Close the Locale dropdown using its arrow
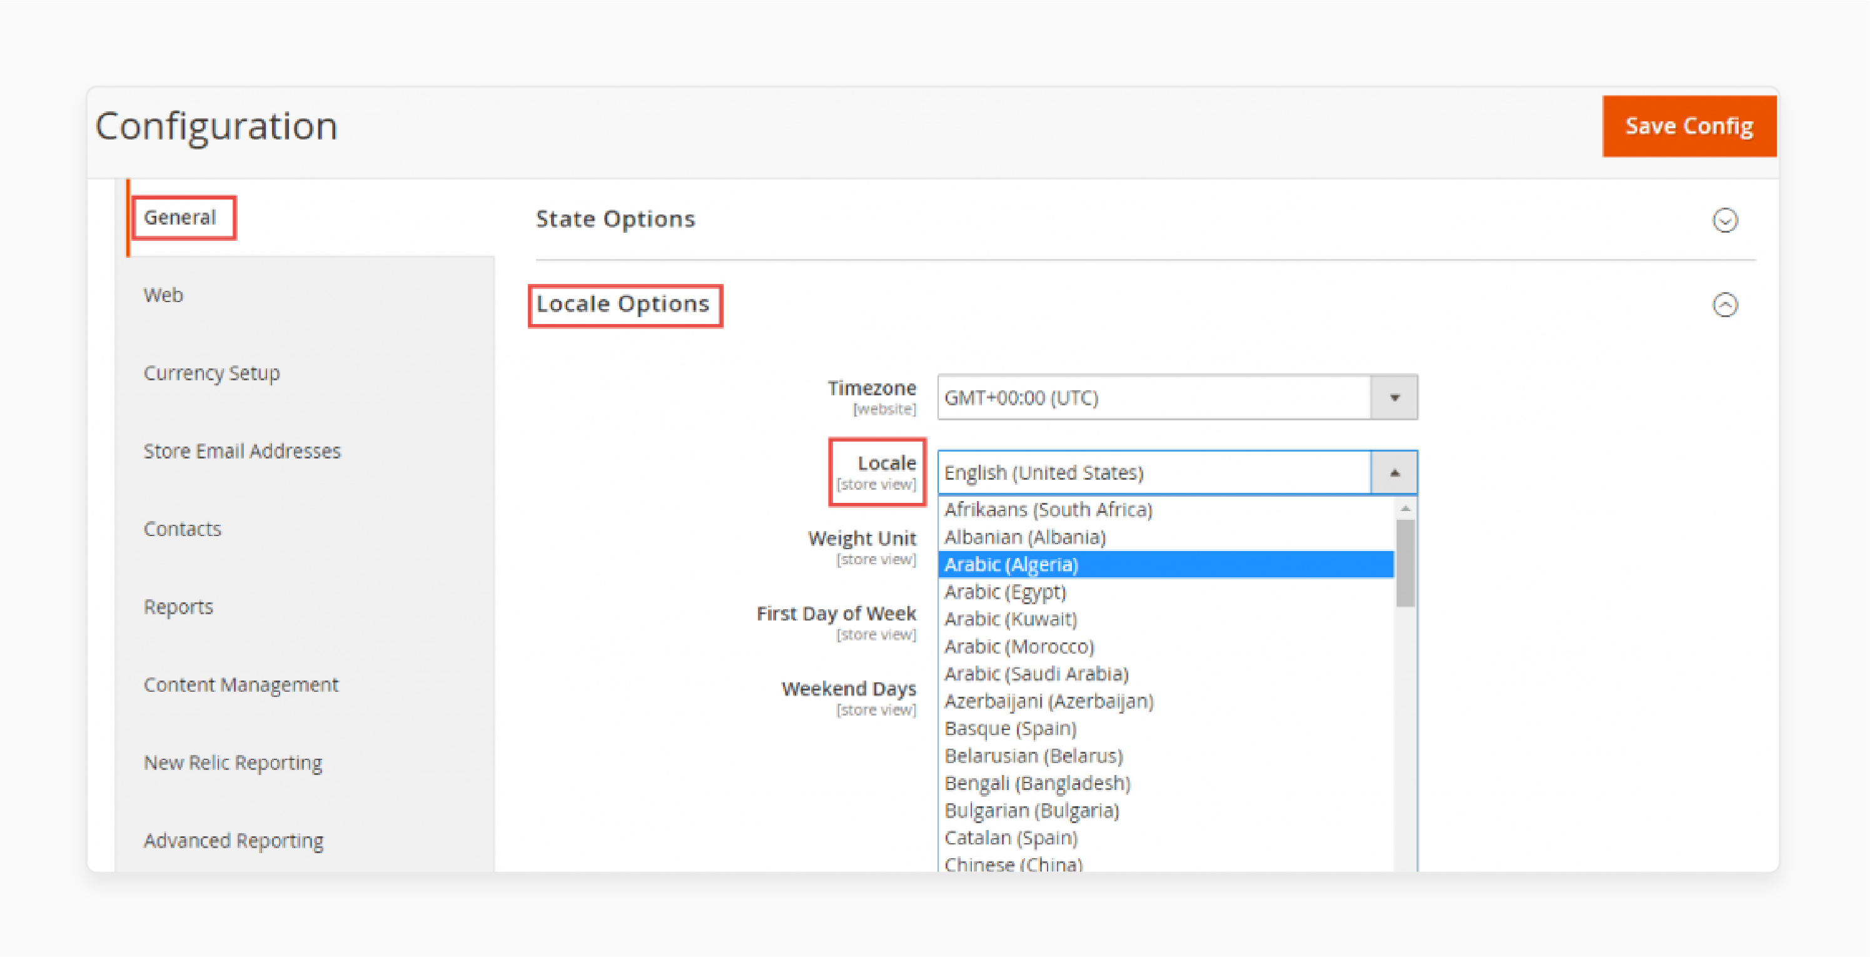 click(1394, 473)
